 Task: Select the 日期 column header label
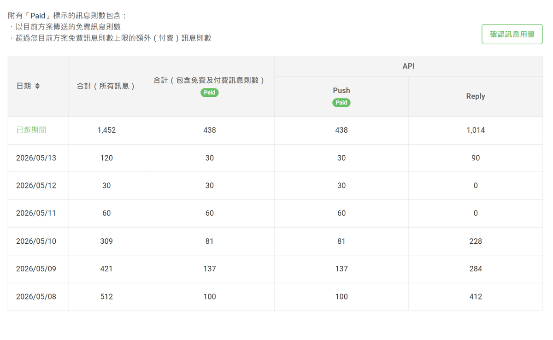pyautogui.click(x=24, y=86)
